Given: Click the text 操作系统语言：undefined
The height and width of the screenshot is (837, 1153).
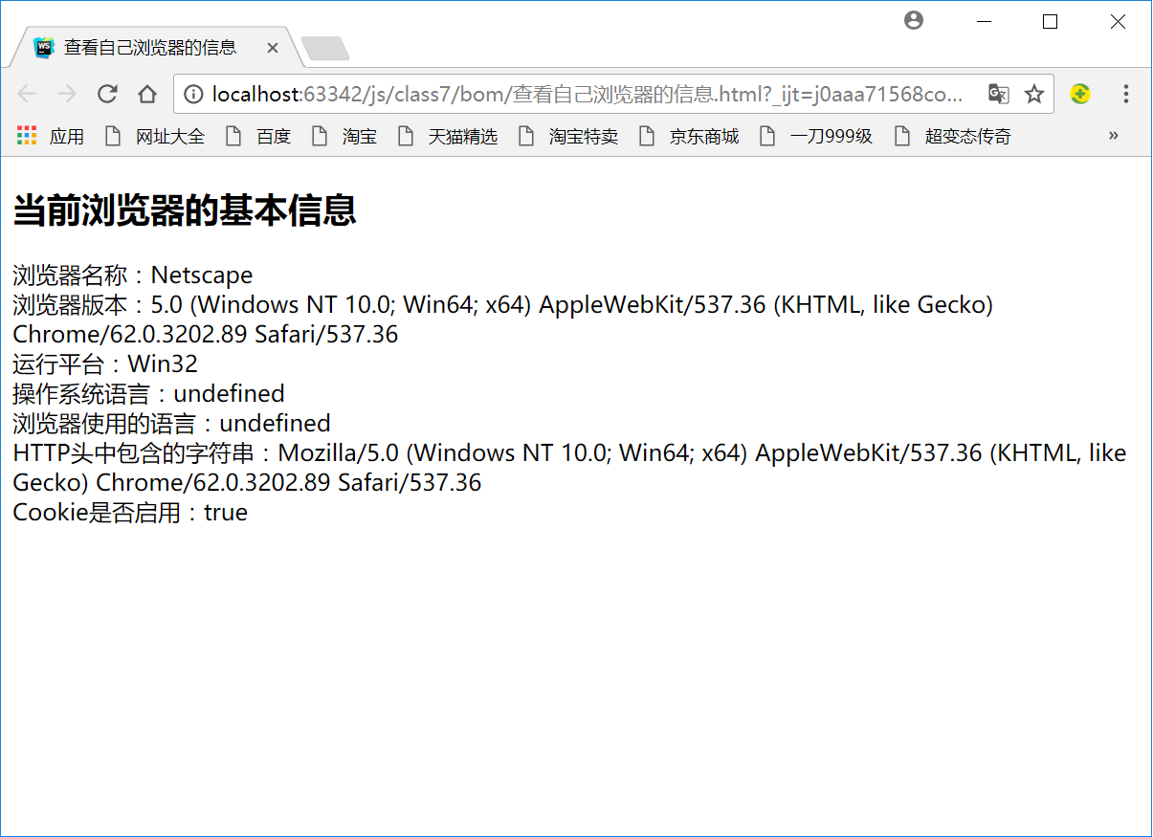Looking at the screenshot, I should pos(148,394).
